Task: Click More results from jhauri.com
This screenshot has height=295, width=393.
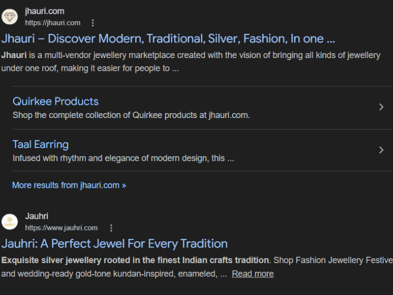Action: pyautogui.click(x=69, y=185)
